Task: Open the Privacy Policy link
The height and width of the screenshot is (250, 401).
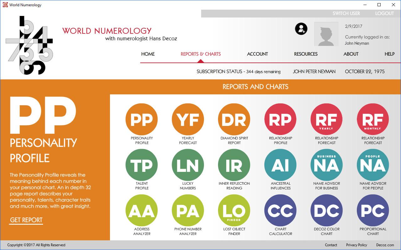Action: [357, 245]
